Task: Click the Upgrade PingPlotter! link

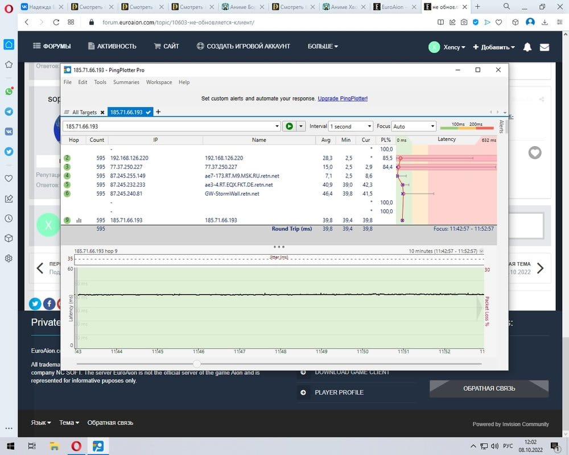Action: [x=342, y=98]
